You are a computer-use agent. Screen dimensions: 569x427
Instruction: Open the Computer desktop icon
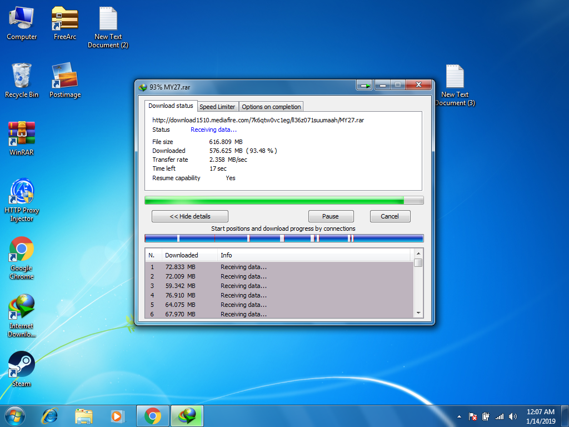coord(22,23)
